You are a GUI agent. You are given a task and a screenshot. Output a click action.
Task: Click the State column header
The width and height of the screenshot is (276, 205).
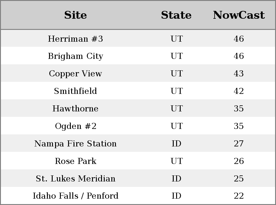pyautogui.click(x=176, y=15)
